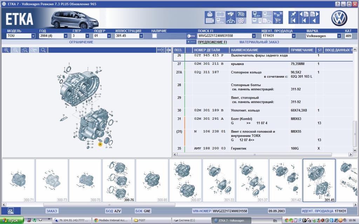Open the ИЛЛЮСТРАЦИЯ dropdown showing 301-45
The width and height of the screenshot is (359, 224).
[x=141, y=36]
